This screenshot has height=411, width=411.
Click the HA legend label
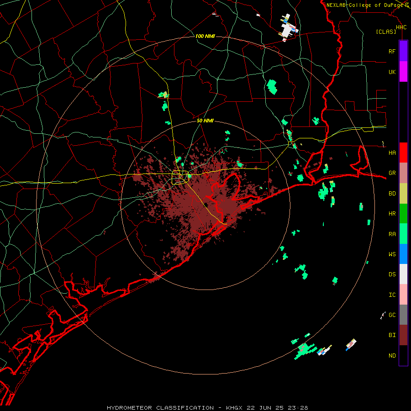pos(392,153)
